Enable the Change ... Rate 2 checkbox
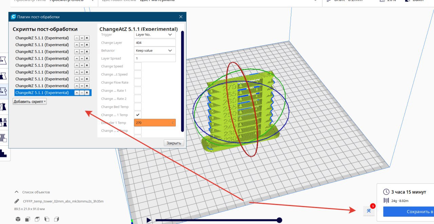434x224 pixels. 138,99
